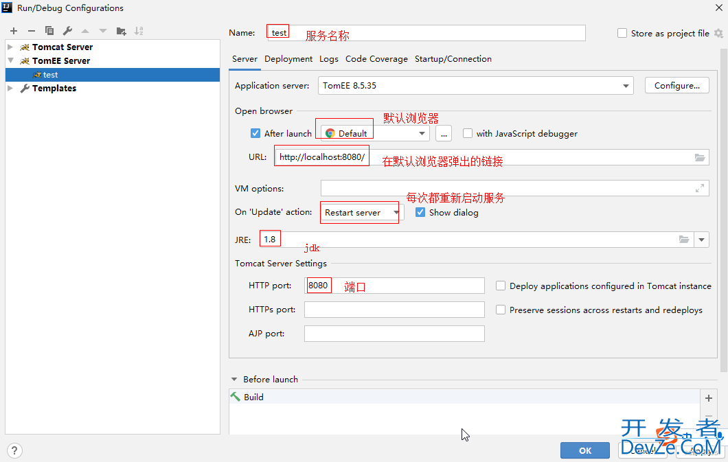Image resolution: width=728 pixels, height=462 pixels.
Task: Click the URL input field
Action: point(492,157)
